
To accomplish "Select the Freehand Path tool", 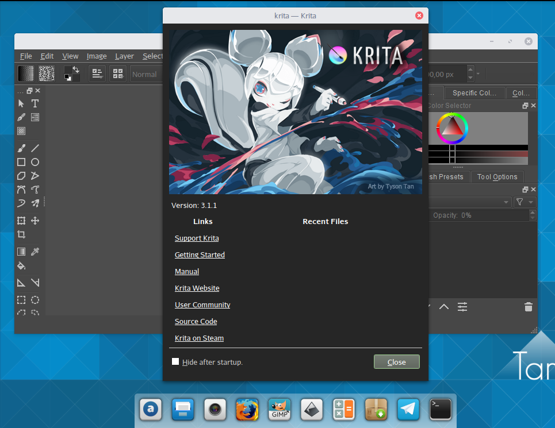I will pos(35,190).
